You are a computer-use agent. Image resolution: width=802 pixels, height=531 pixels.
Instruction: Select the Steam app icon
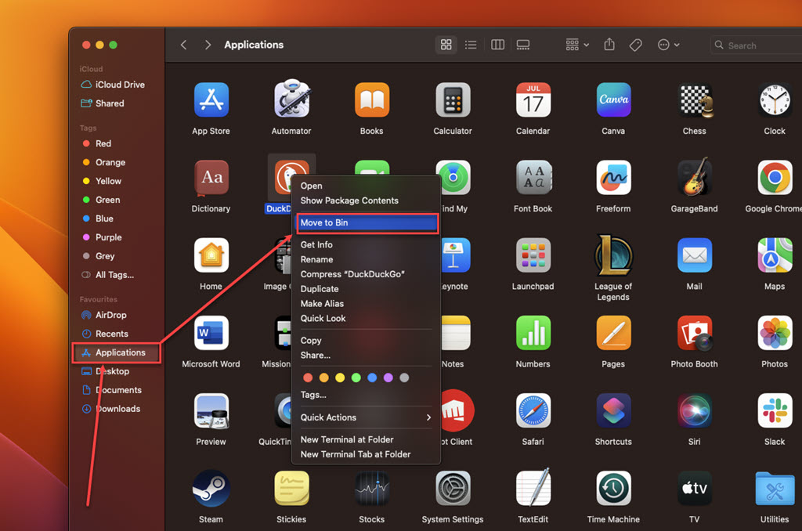211,489
